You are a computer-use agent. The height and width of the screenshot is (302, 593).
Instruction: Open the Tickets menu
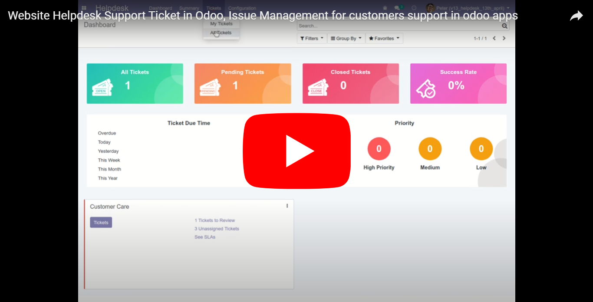tap(214, 8)
